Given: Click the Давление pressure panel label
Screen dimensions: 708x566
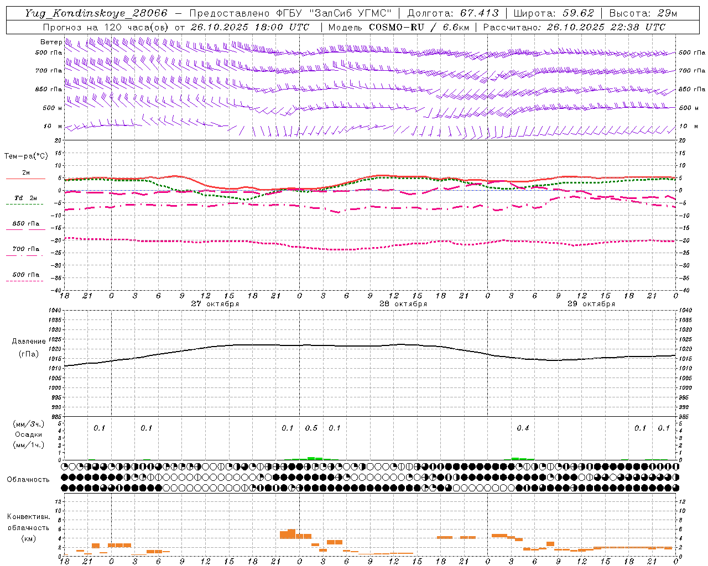Looking at the screenshot, I should pyautogui.click(x=29, y=342).
